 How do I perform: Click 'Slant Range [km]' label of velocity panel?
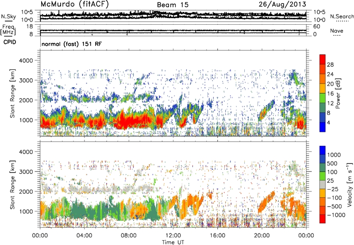pos(12,185)
